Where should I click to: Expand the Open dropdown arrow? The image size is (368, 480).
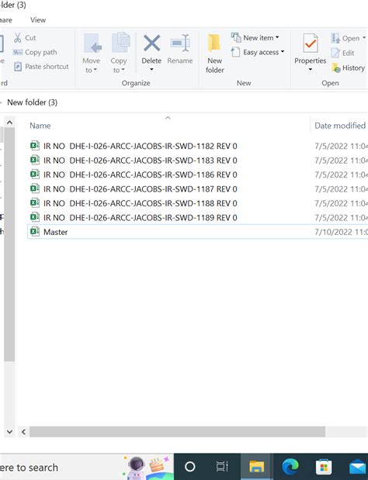364,38
